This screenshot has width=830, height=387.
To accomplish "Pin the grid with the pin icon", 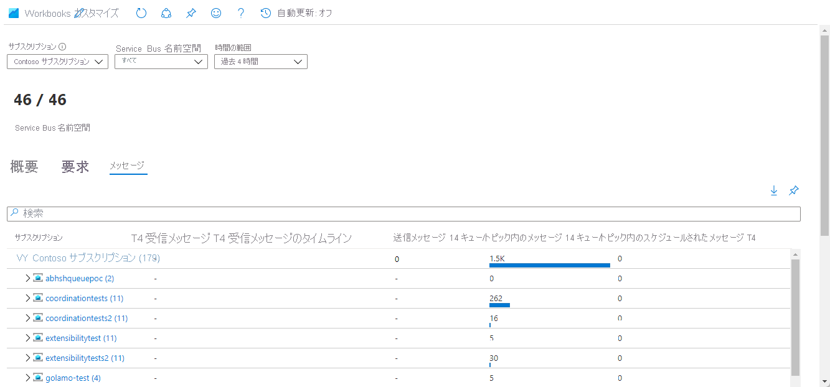I will point(794,191).
